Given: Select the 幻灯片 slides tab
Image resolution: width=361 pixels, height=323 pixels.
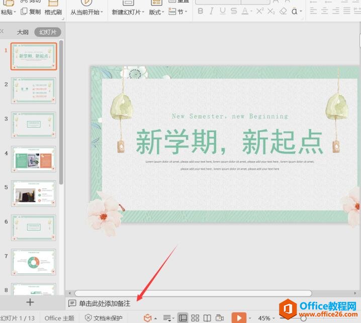Looking at the screenshot, I should point(47,32).
